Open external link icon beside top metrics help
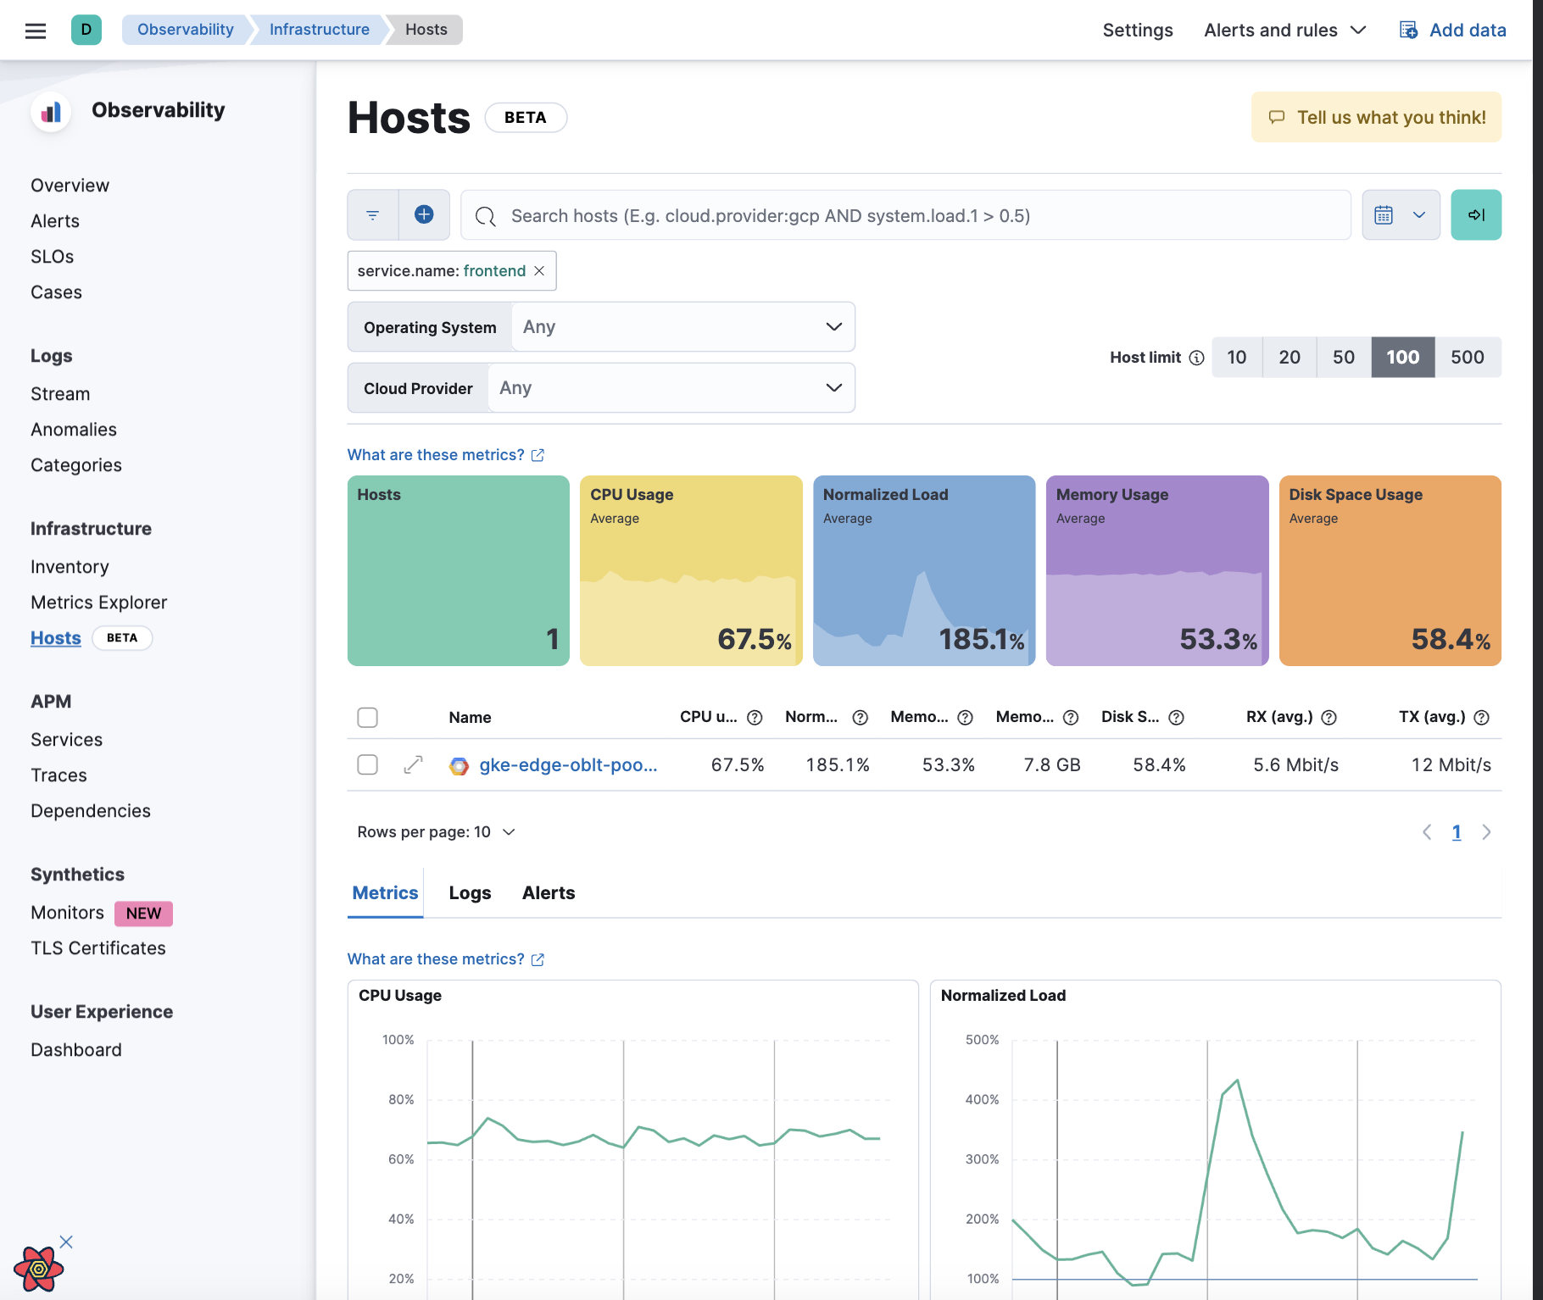Screen dimensions: 1543x1300 pyautogui.click(x=538, y=455)
